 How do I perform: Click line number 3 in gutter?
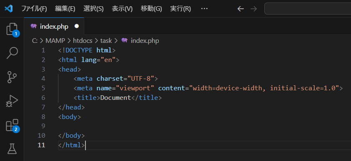pyautogui.click(x=43, y=69)
